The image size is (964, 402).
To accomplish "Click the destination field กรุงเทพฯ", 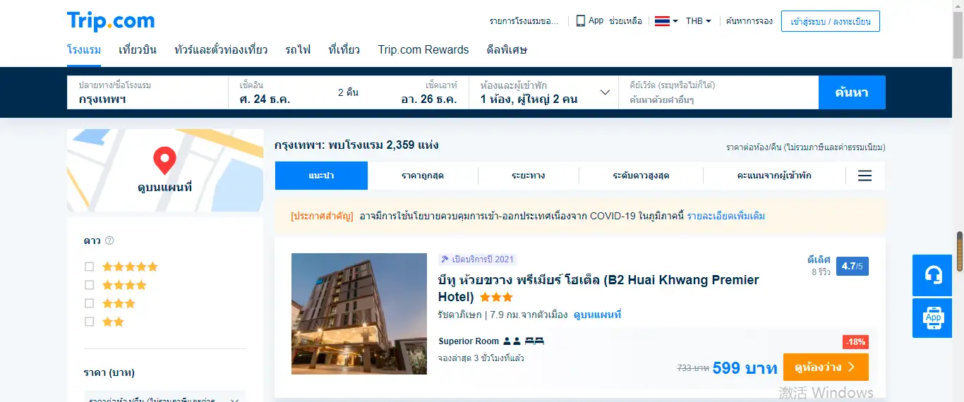I will pos(148,92).
